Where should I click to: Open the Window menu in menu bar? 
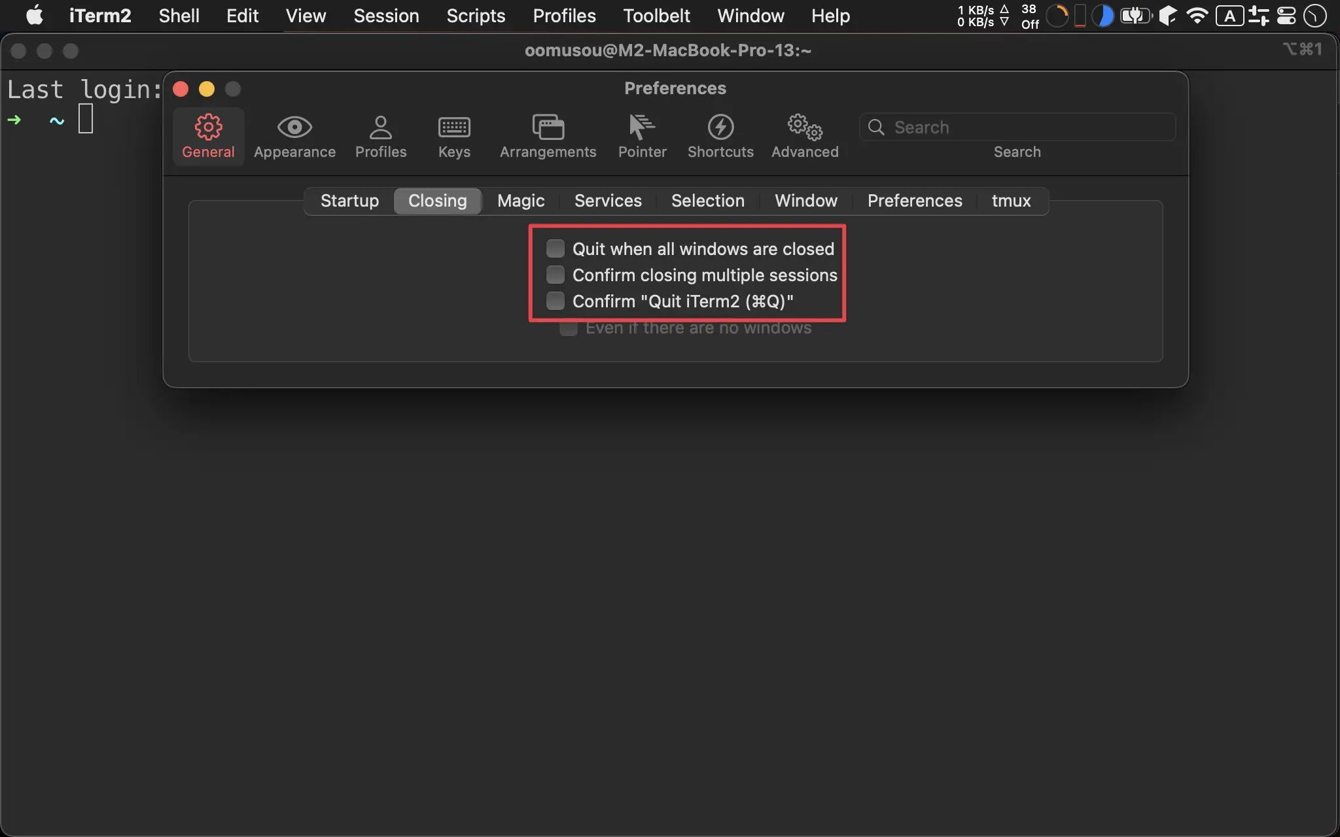point(750,16)
